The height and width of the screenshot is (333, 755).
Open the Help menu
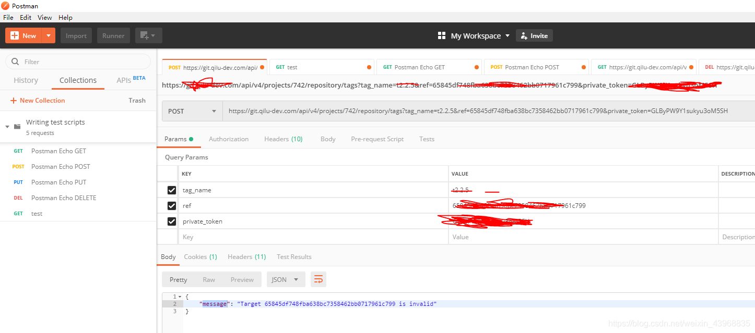coord(65,17)
